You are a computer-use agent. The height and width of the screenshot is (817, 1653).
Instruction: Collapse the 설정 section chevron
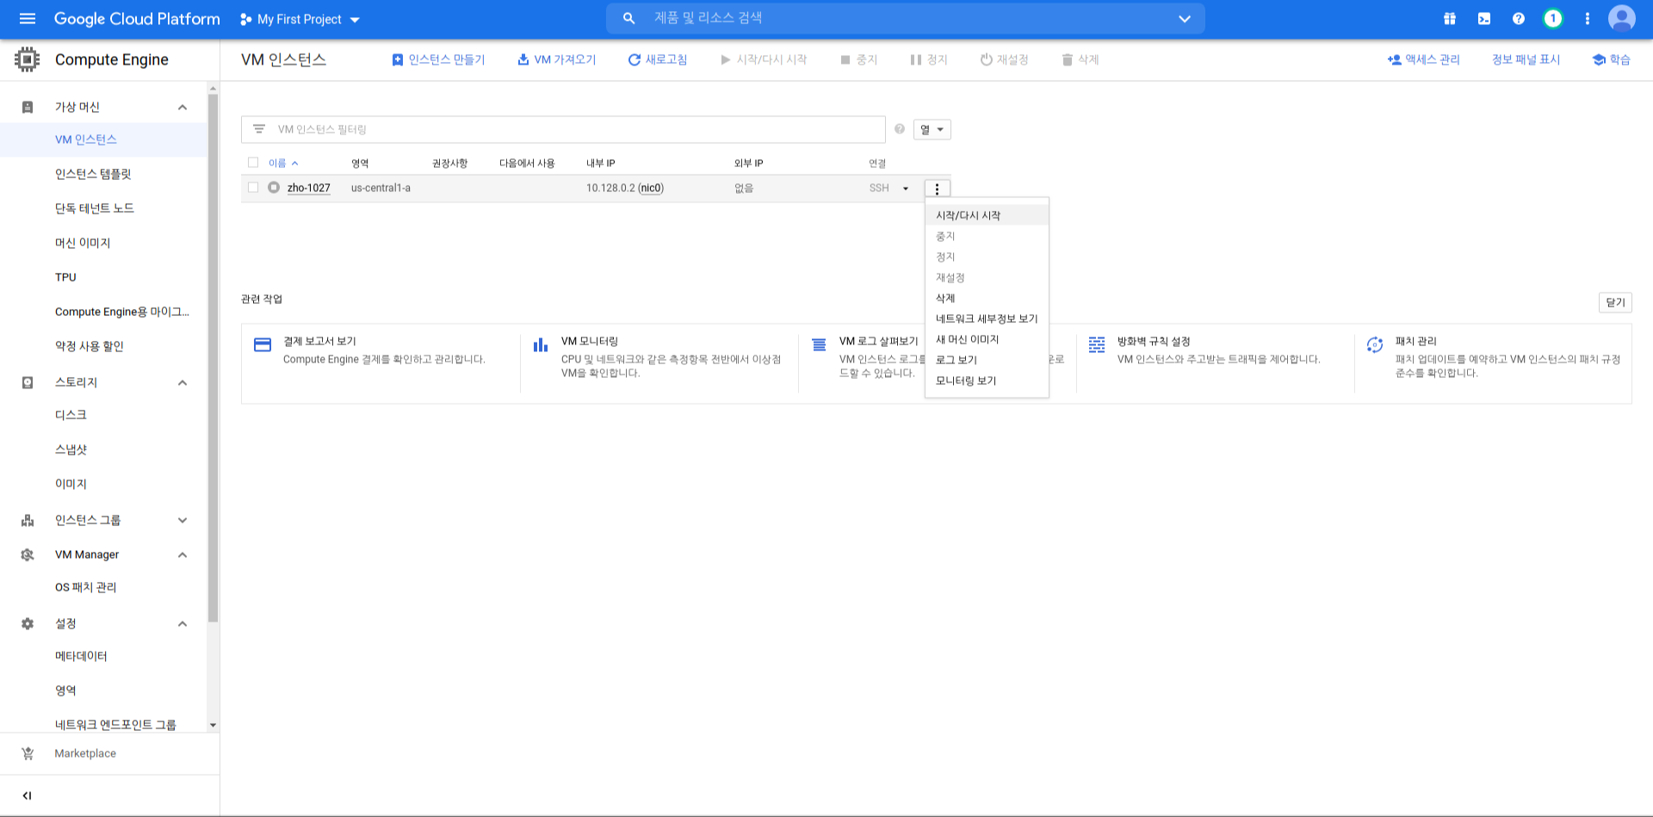click(183, 623)
